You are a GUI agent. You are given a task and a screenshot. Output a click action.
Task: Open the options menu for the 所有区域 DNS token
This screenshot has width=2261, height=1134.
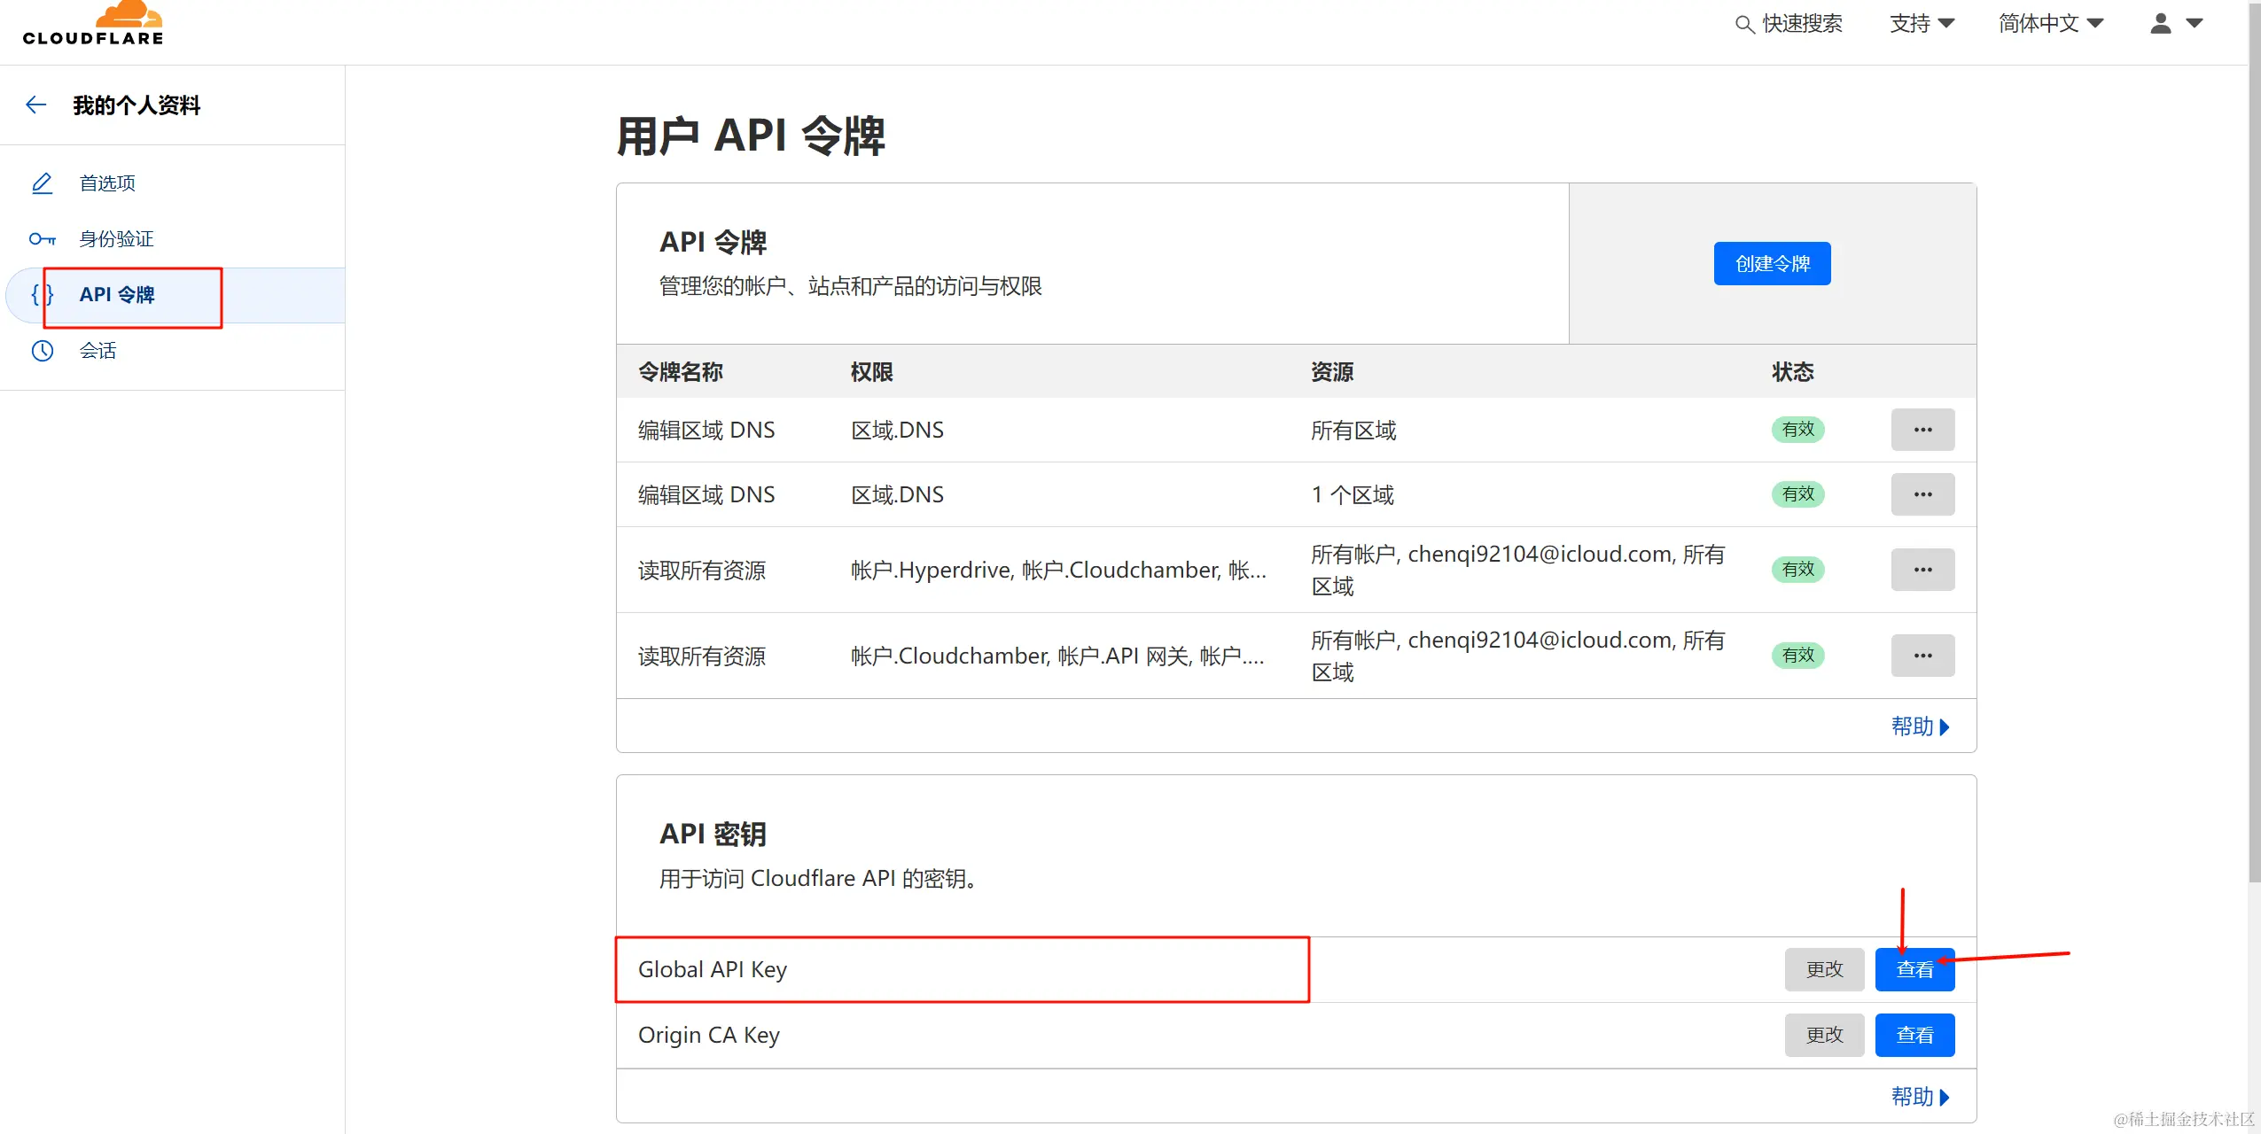1922,430
